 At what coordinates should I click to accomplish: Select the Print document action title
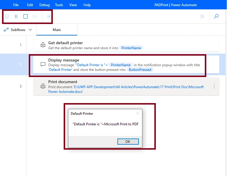tap(63, 82)
